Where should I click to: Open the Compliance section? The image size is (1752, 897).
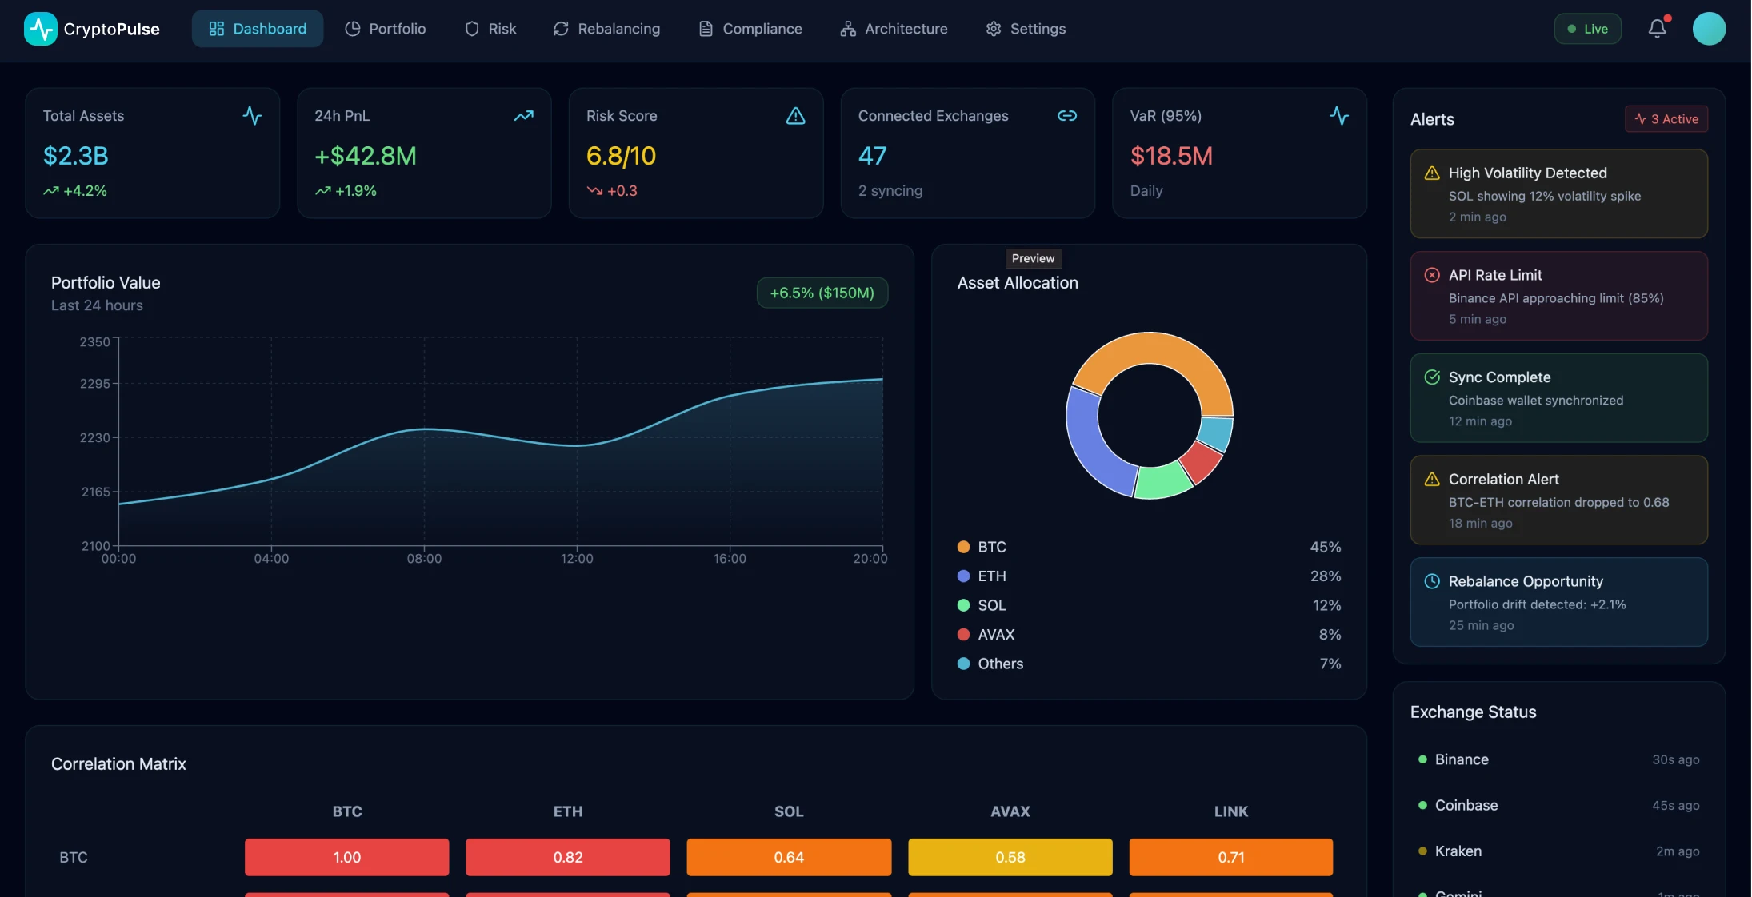pos(750,28)
